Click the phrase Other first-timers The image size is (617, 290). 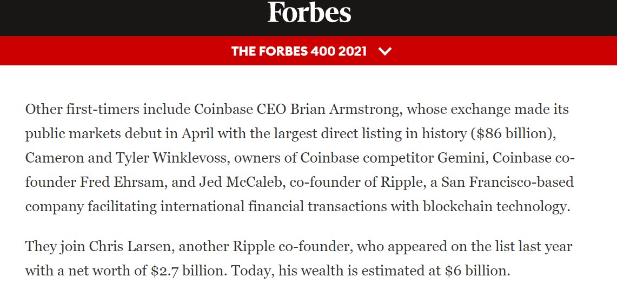click(82, 110)
